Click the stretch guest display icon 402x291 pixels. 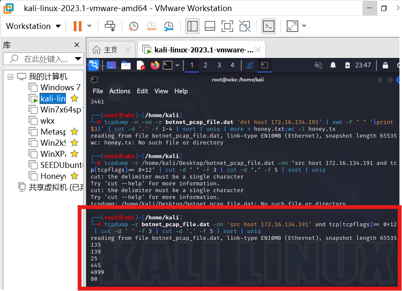pos(292,26)
